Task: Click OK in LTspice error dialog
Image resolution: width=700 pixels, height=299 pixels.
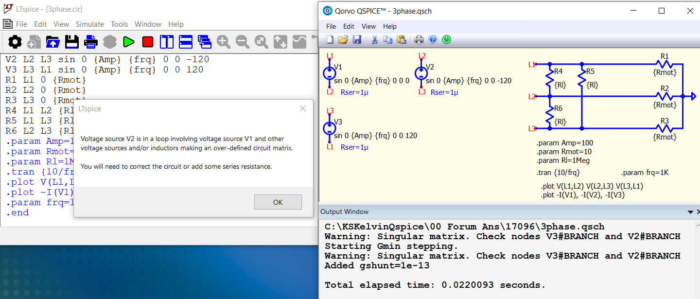Action: pos(278,202)
